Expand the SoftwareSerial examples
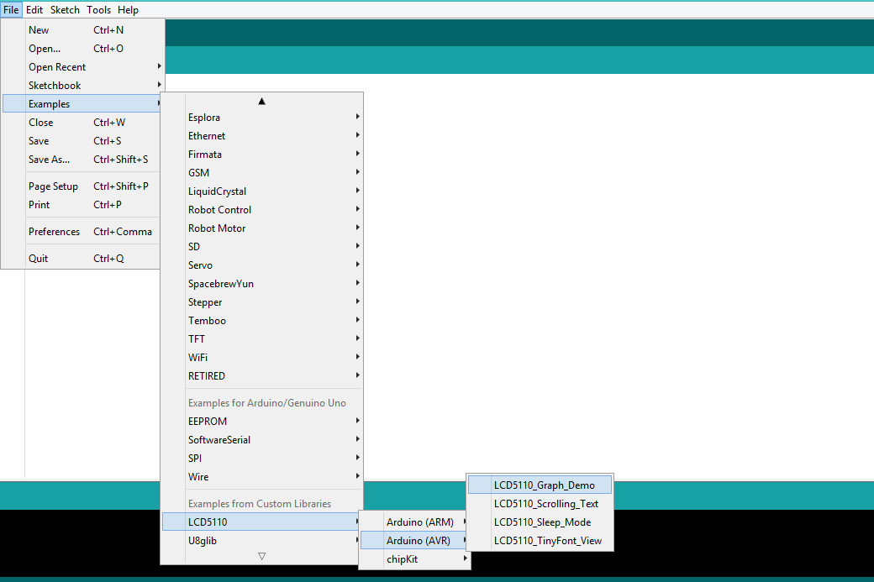Screen dimensions: 874x582 point(262,439)
